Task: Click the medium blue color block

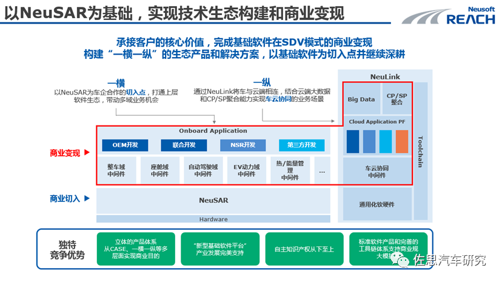Action: (369, 141)
